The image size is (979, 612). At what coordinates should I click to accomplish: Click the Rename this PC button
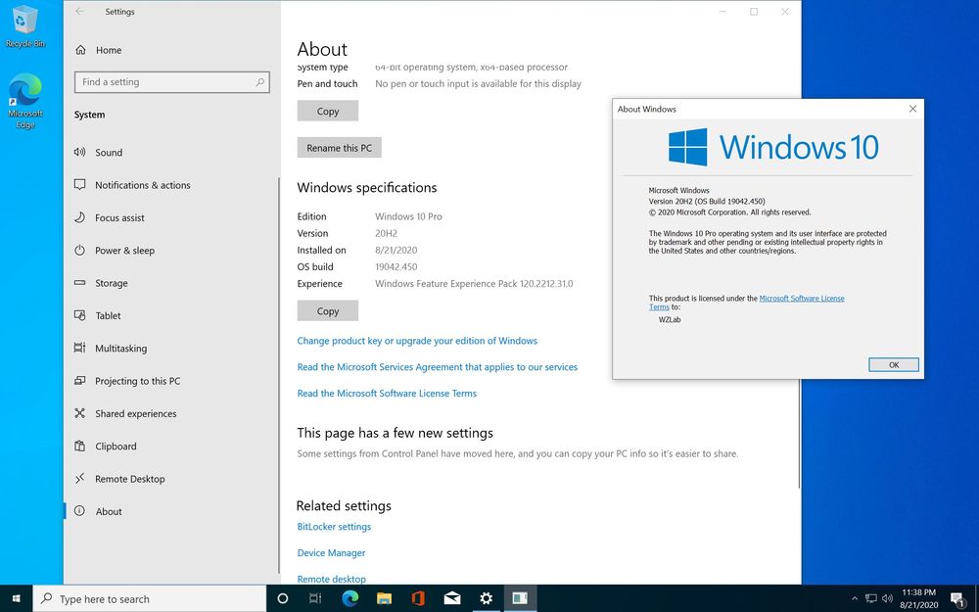pyautogui.click(x=339, y=148)
